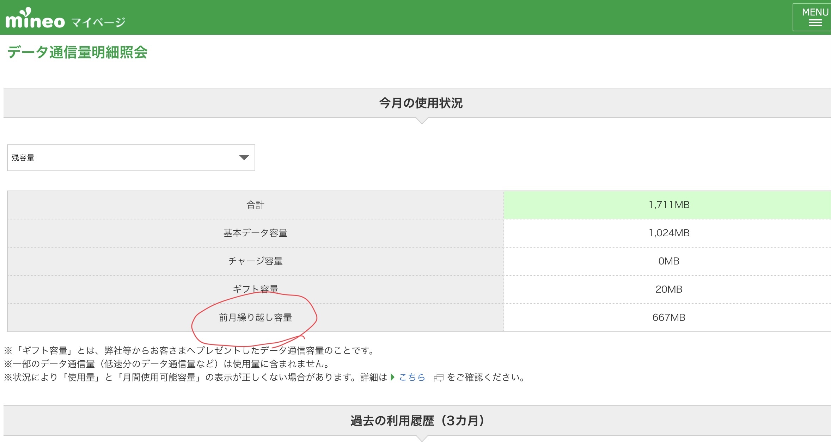Screen dimensions: 831x442
Task: Click the 20MB gift capacity value
Action: (x=668, y=289)
